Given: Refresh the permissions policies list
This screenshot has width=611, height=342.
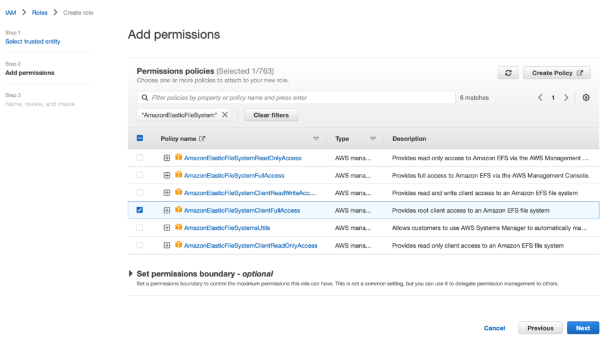Looking at the screenshot, I should pyautogui.click(x=508, y=73).
